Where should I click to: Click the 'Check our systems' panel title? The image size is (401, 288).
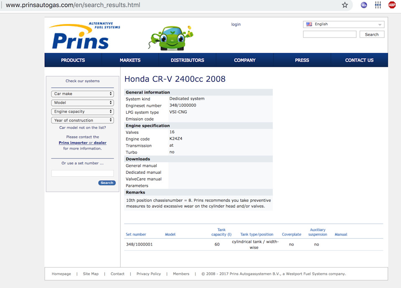[82, 81]
